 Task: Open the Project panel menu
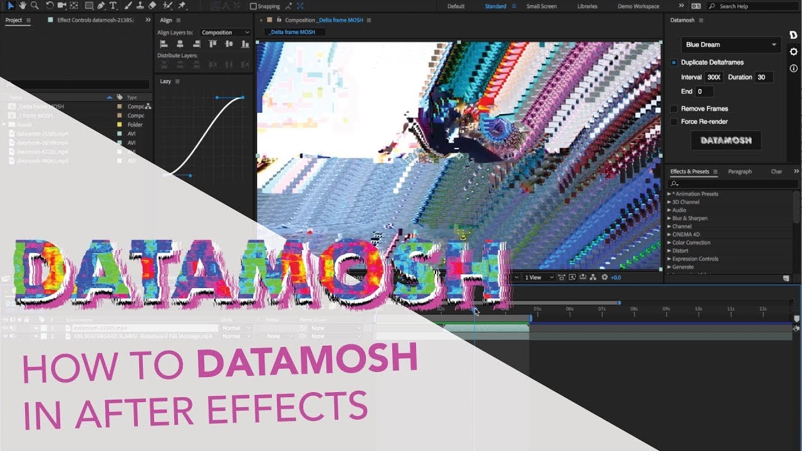click(28, 20)
